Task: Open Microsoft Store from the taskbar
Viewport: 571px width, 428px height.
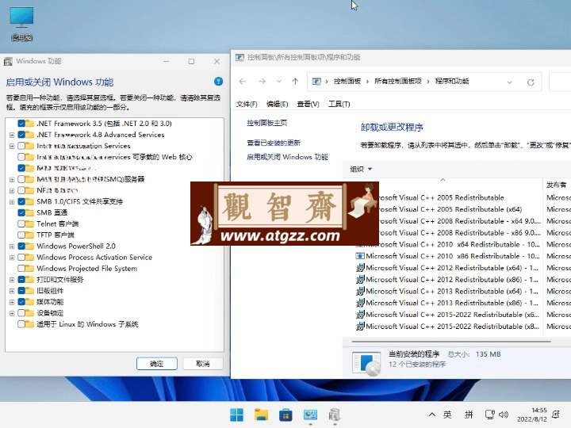Action: tap(285, 415)
